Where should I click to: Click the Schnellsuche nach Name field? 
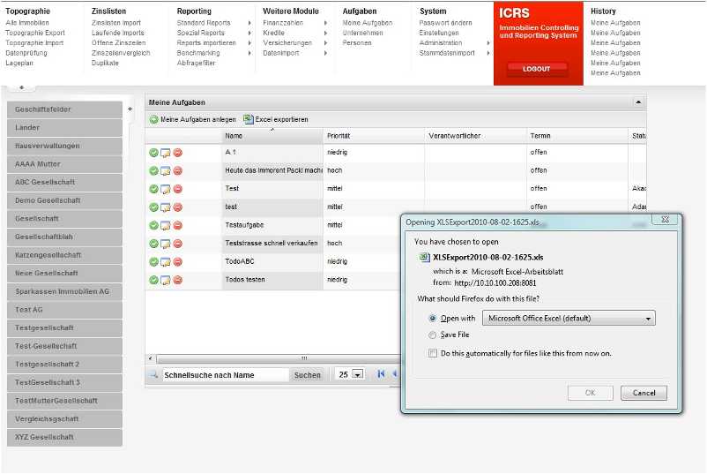pos(225,375)
